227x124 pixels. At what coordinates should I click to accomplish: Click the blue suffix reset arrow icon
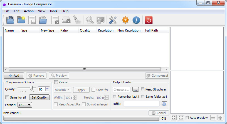pyautogui.click(x=164, y=104)
